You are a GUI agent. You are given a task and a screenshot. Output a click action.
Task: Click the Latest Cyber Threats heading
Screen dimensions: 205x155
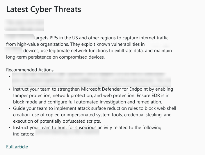click(x=44, y=9)
